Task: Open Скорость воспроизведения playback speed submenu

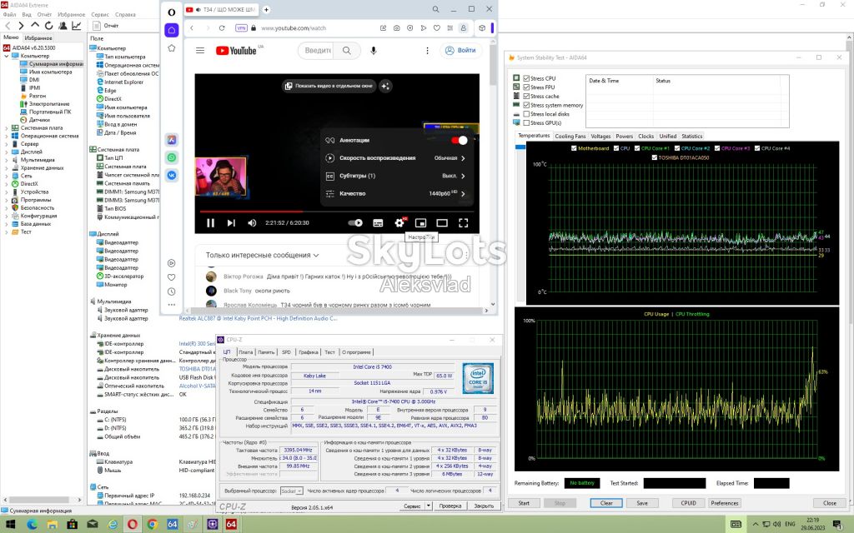Action: pyautogui.click(x=396, y=158)
